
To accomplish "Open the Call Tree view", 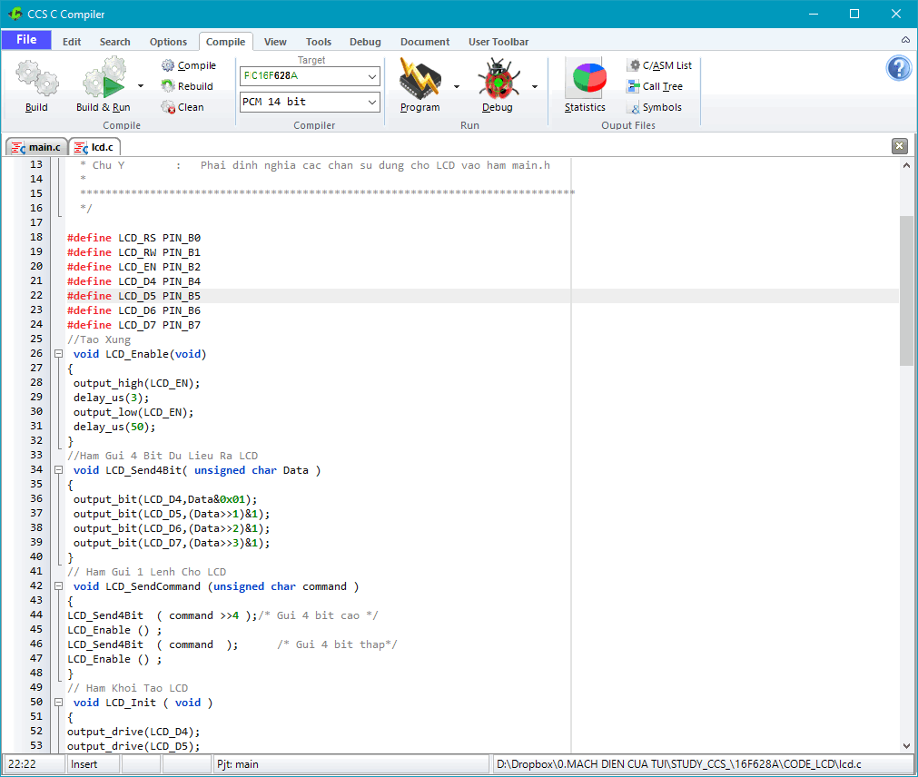I will tap(655, 86).
